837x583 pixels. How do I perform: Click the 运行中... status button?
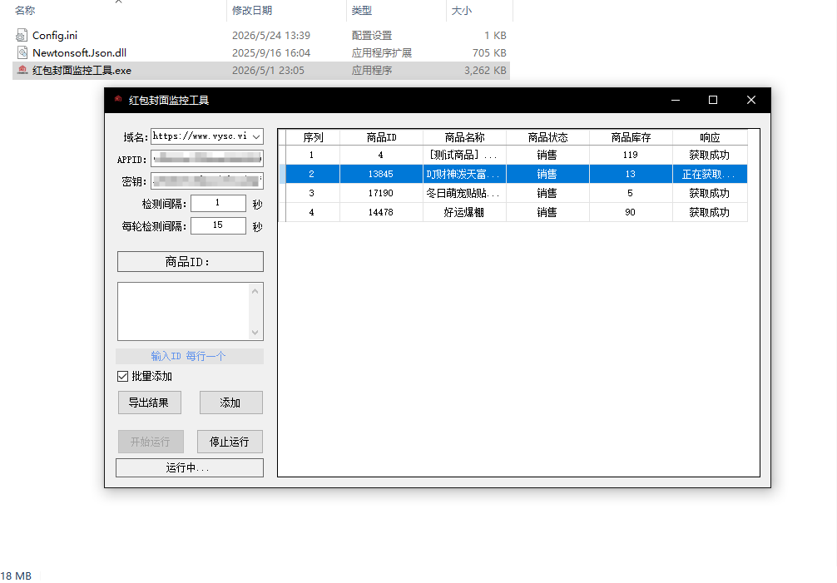pos(190,467)
